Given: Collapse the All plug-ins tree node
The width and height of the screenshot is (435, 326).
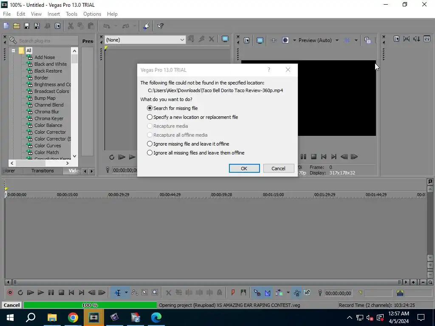Looking at the screenshot, I should coord(13,51).
